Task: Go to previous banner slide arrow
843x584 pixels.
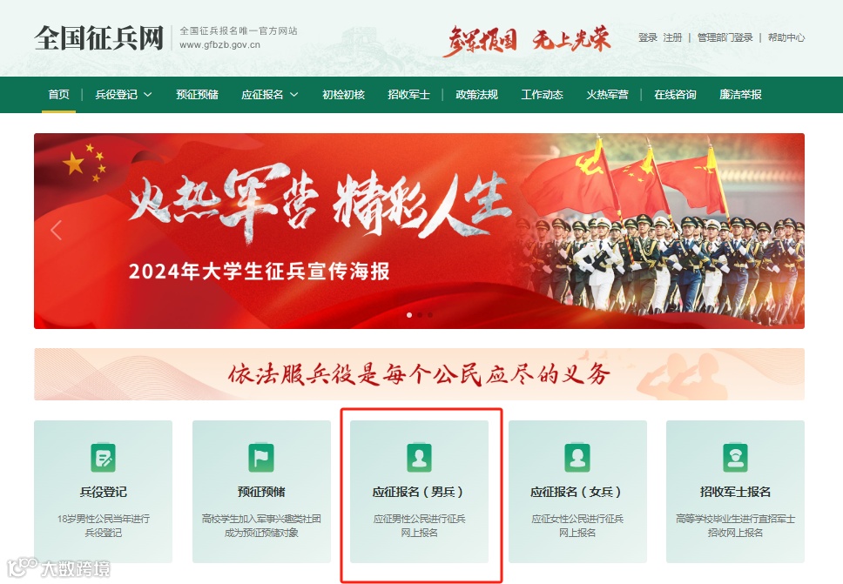Action: pyautogui.click(x=57, y=231)
